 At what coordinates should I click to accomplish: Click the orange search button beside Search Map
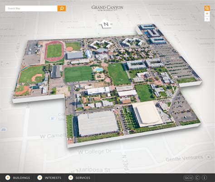click(x=62, y=9)
